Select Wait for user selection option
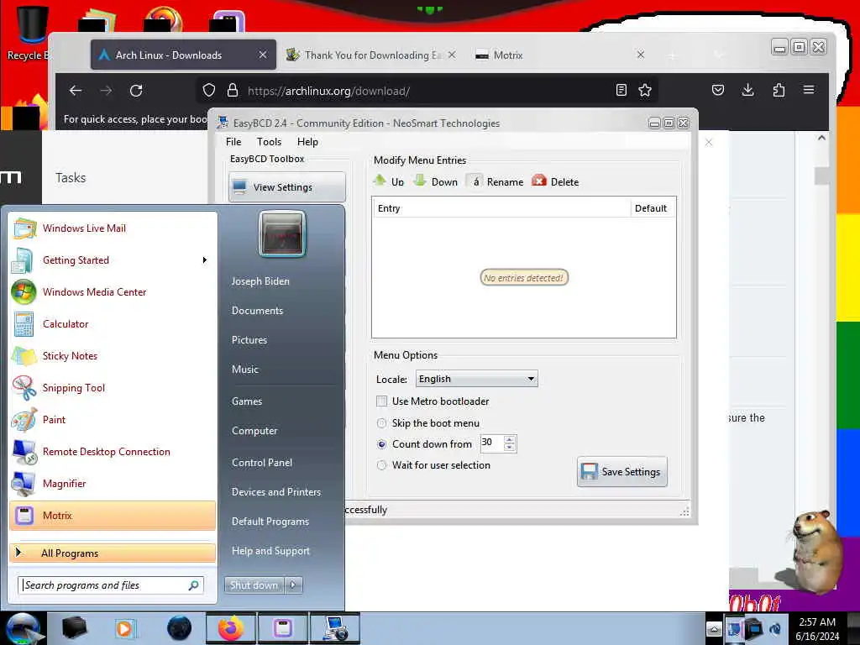This screenshot has width=860, height=645. tap(382, 465)
